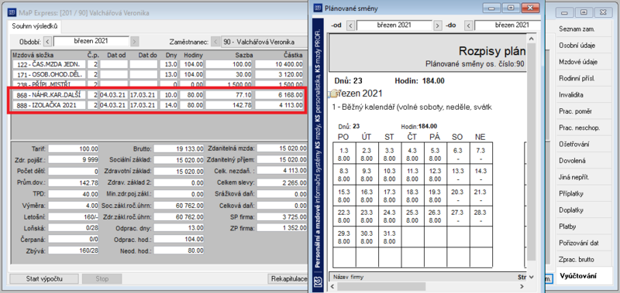Click the PO weekday header

pos(343,137)
